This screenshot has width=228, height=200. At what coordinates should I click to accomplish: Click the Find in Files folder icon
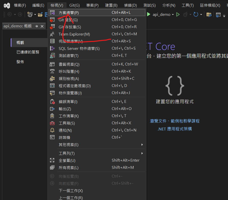pos(209,15)
